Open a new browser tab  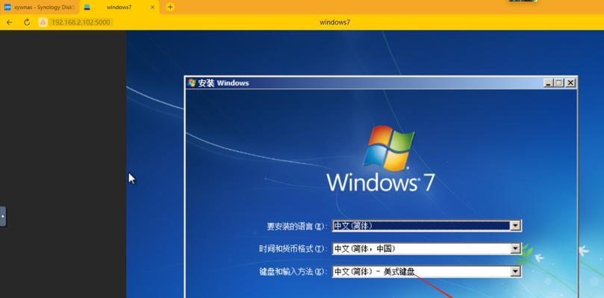pyautogui.click(x=170, y=7)
